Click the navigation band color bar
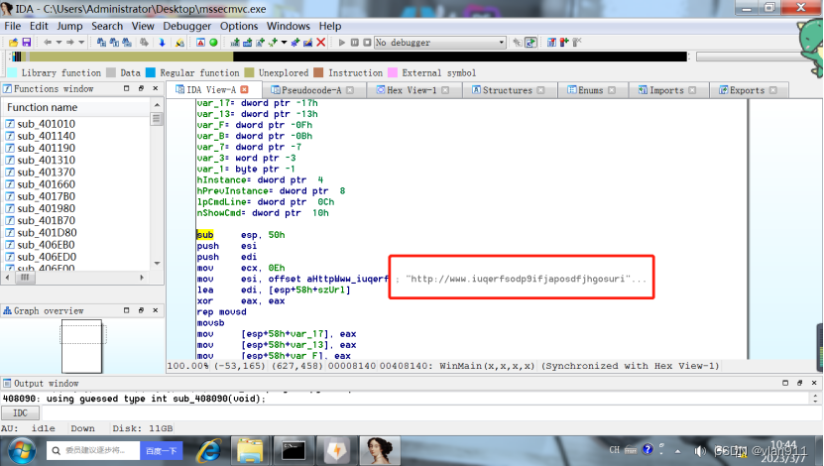The width and height of the screenshot is (824, 466). click(x=349, y=57)
